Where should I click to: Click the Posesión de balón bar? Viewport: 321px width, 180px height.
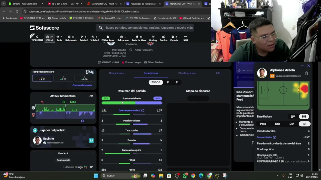click(x=132, y=103)
